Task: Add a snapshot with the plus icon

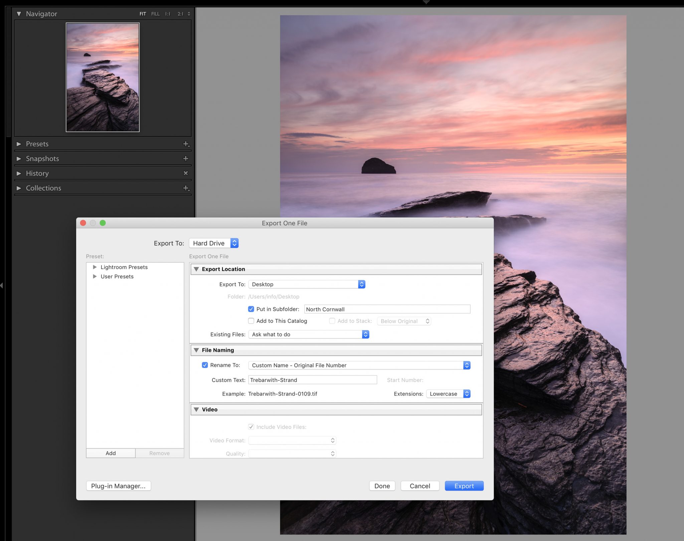Action: 186,159
